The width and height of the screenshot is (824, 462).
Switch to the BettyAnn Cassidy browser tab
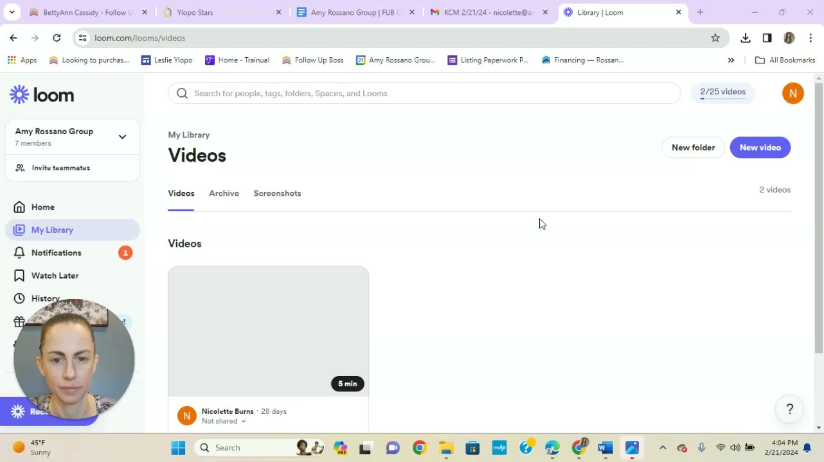pos(87,12)
